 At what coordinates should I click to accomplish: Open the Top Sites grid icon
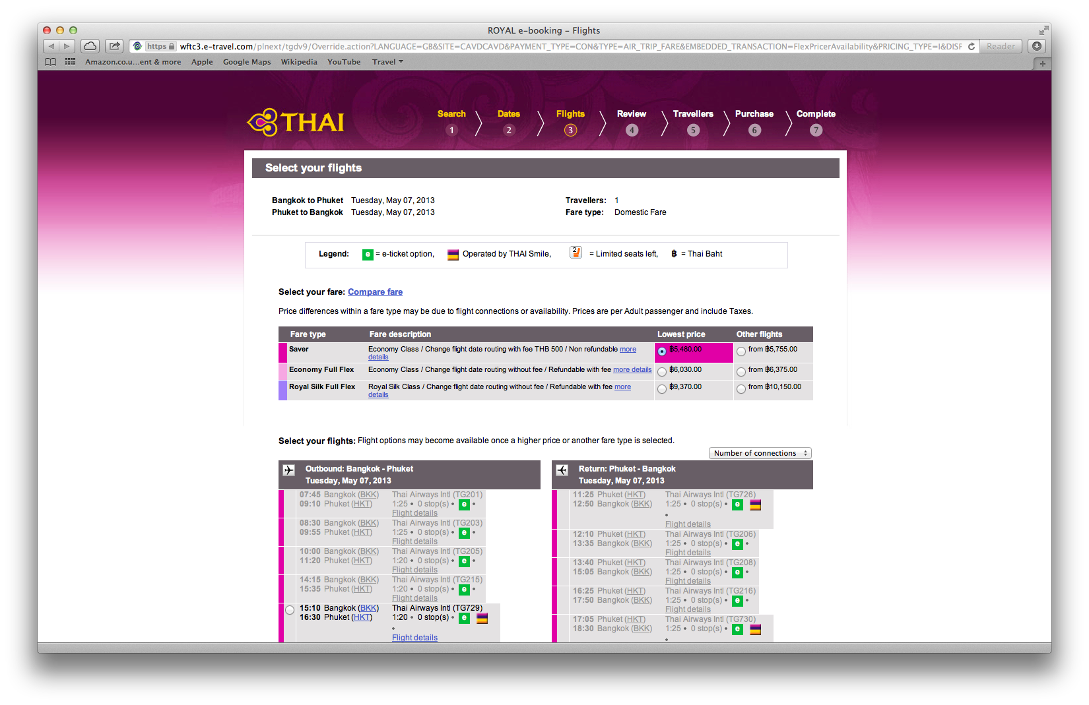click(x=70, y=62)
